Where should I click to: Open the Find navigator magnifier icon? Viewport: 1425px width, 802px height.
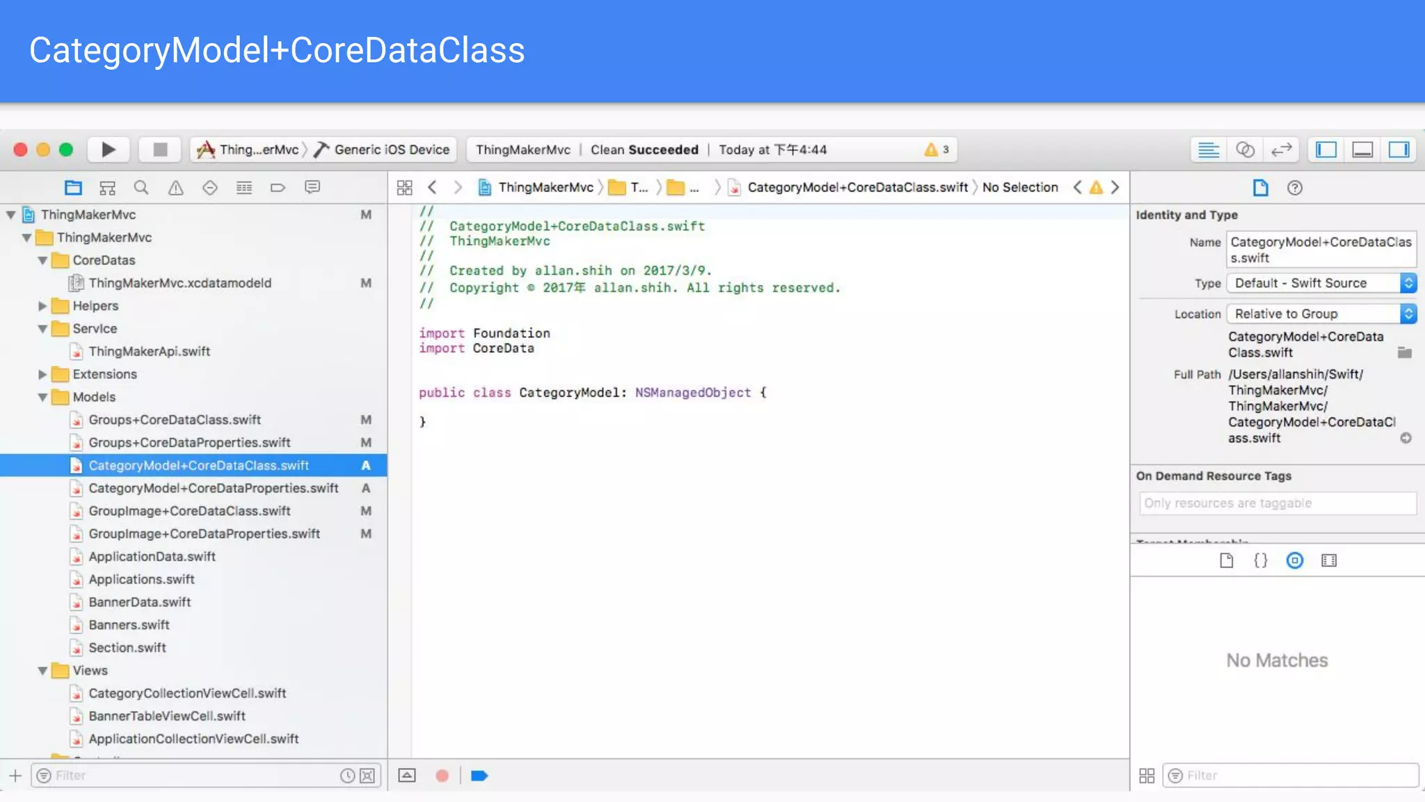pyautogui.click(x=141, y=187)
